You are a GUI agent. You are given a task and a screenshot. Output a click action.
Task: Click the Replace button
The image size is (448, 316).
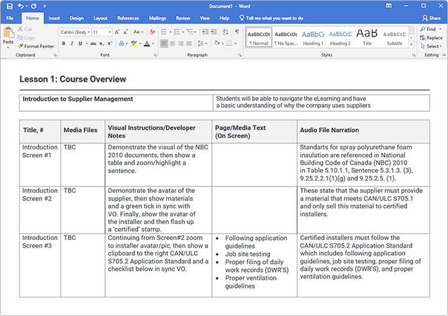click(431, 38)
